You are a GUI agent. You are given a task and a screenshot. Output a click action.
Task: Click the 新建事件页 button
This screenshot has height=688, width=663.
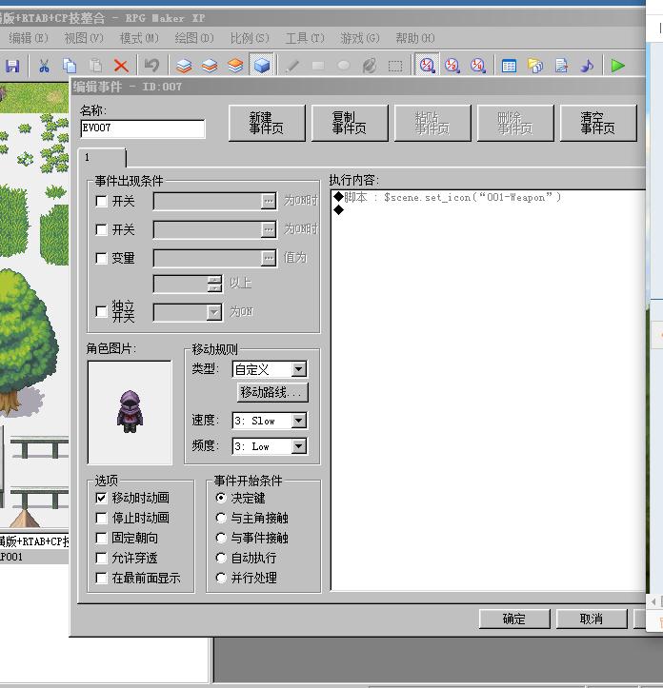267,123
